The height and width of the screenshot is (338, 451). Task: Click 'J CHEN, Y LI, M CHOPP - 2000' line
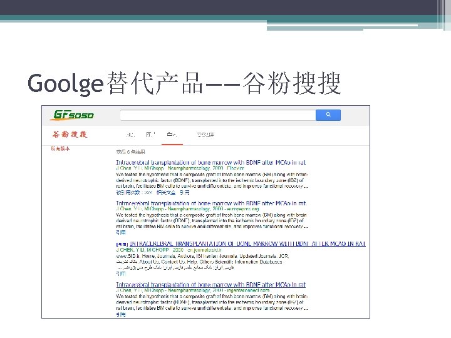pos(169,250)
